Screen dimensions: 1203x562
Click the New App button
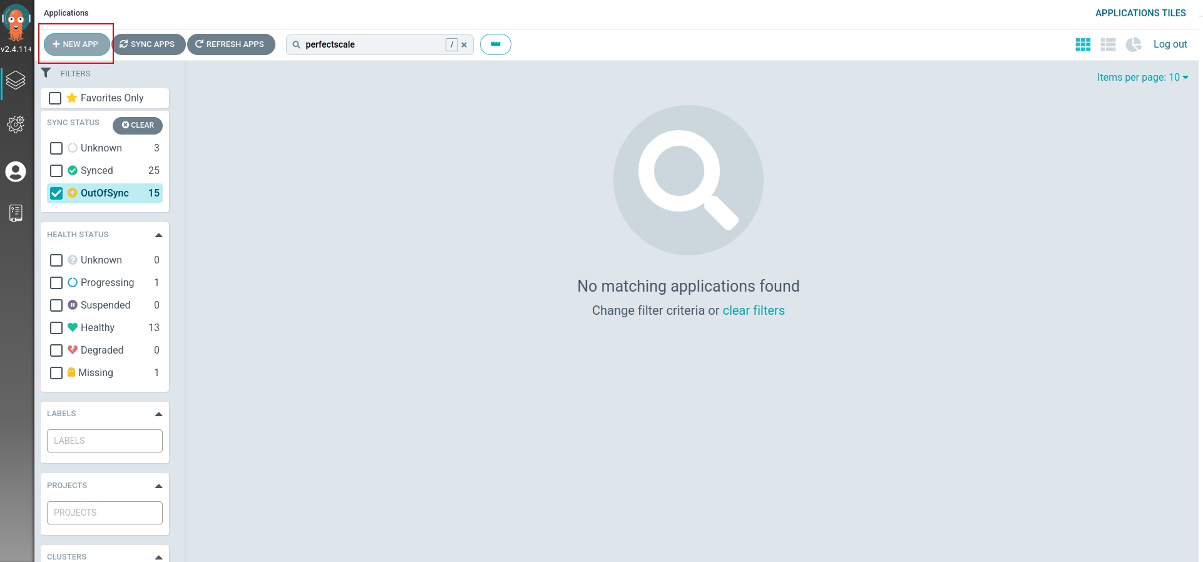[76, 44]
